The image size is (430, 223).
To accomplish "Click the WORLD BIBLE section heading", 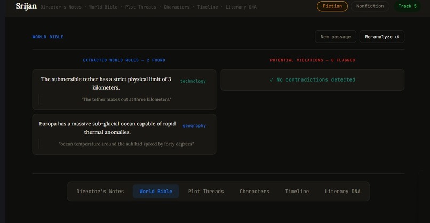I will pyautogui.click(x=47, y=37).
